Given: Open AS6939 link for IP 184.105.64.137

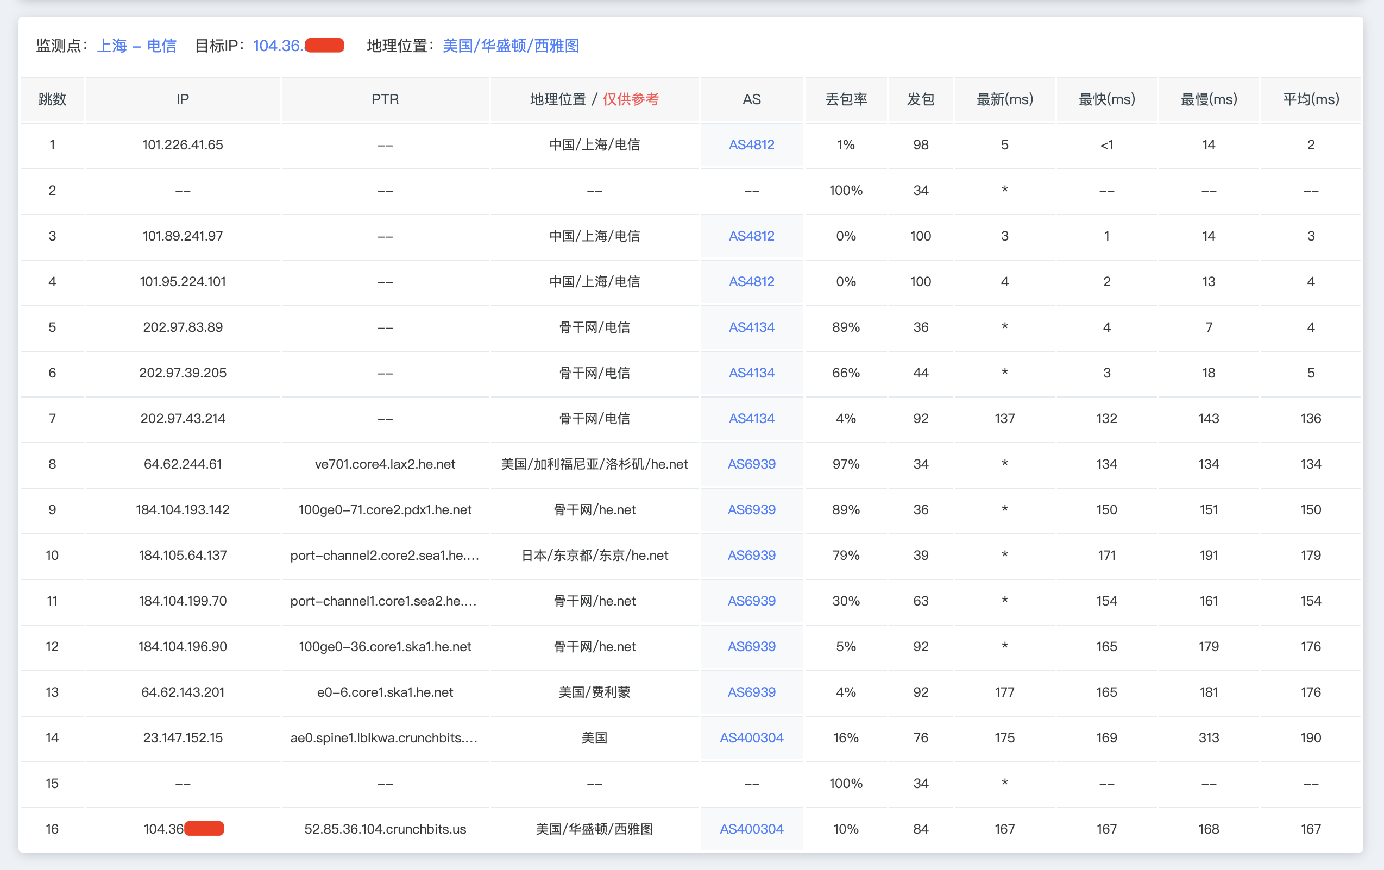Looking at the screenshot, I should tap(751, 556).
